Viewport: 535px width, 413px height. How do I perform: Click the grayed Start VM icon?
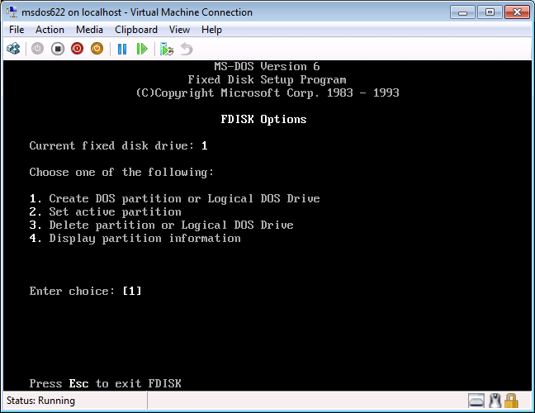(x=37, y=49)
